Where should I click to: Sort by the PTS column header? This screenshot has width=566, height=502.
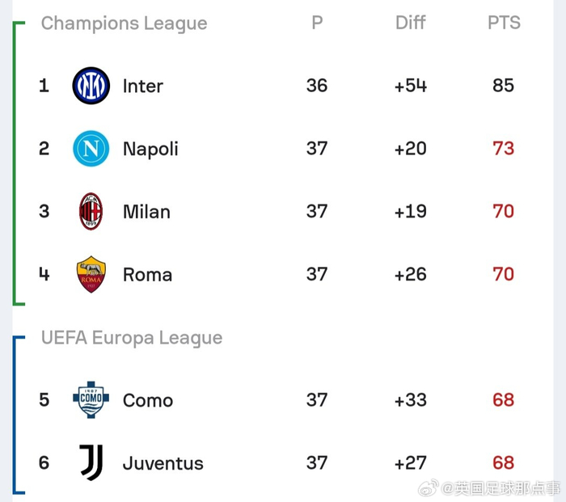click(x=504, y=23)
